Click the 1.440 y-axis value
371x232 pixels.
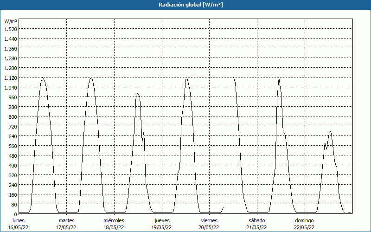click(11, 39)
